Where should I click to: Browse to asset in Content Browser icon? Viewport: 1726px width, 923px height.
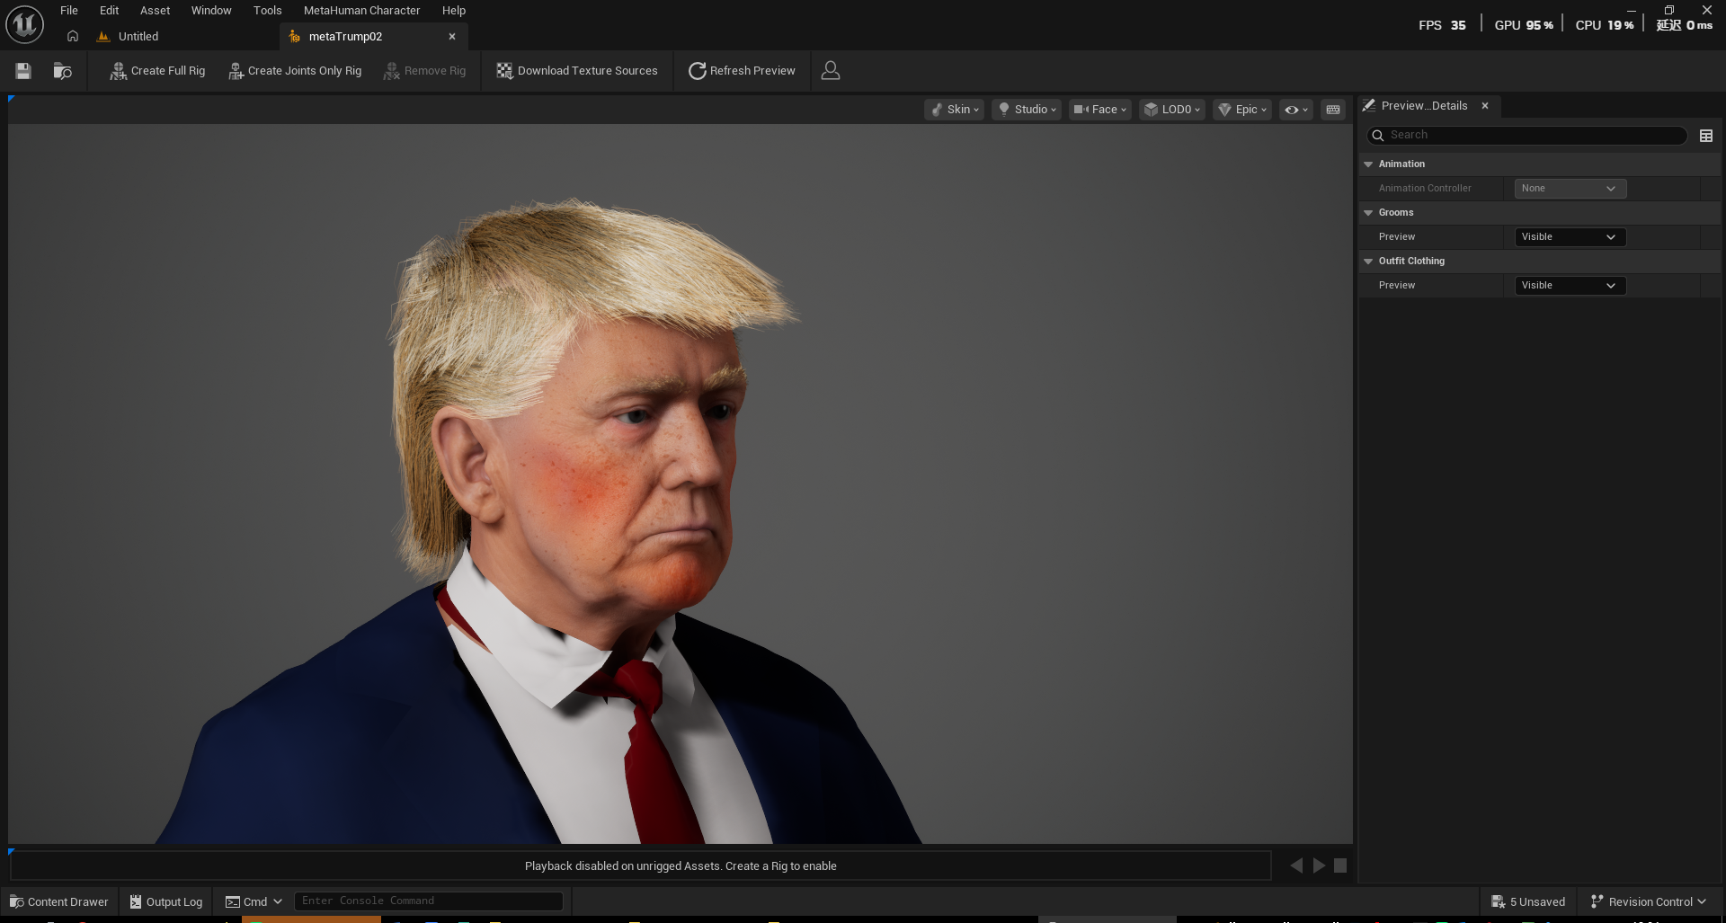62,71
